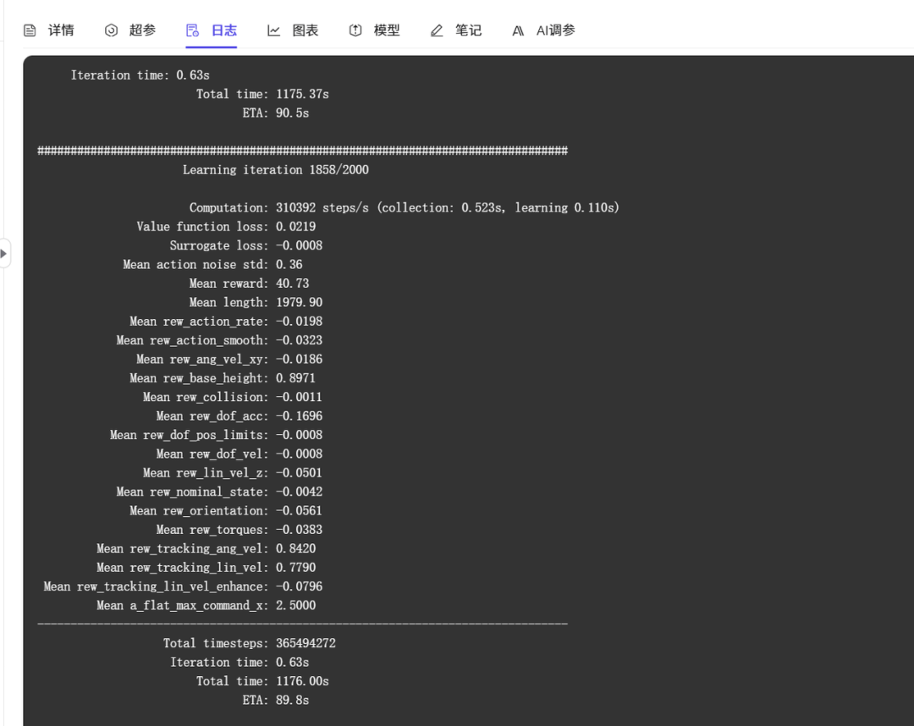Viewport: 914px width, 726px height.
Task: Click the document icon beside 详情
Action: pos(30,30)
